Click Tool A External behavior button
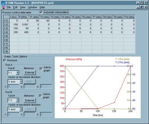This screenshot has width=149, height=124. coord(30,73)
